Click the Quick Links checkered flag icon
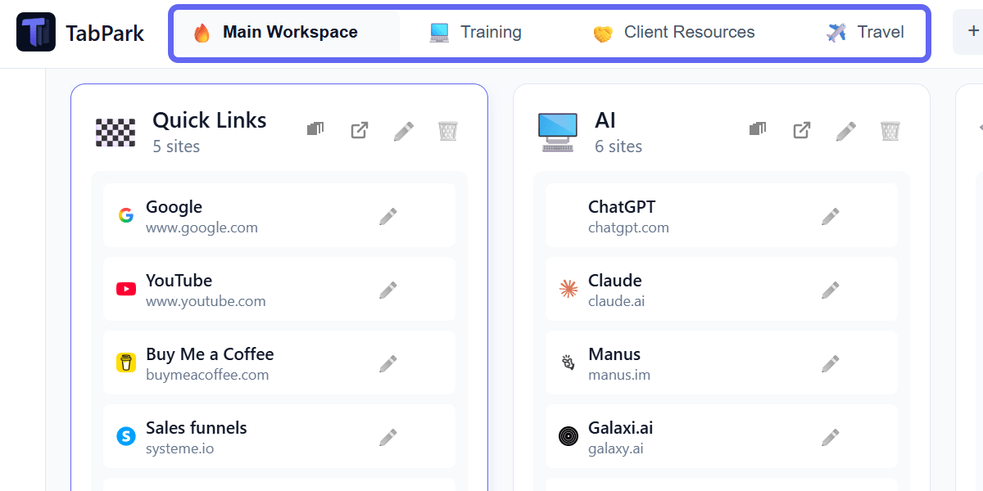Viewport: 983px width, 491px height. 116,132
